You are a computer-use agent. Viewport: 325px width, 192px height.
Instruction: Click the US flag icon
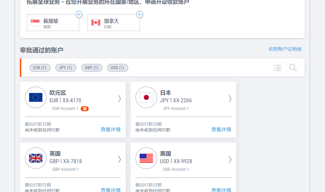(146, 158)
